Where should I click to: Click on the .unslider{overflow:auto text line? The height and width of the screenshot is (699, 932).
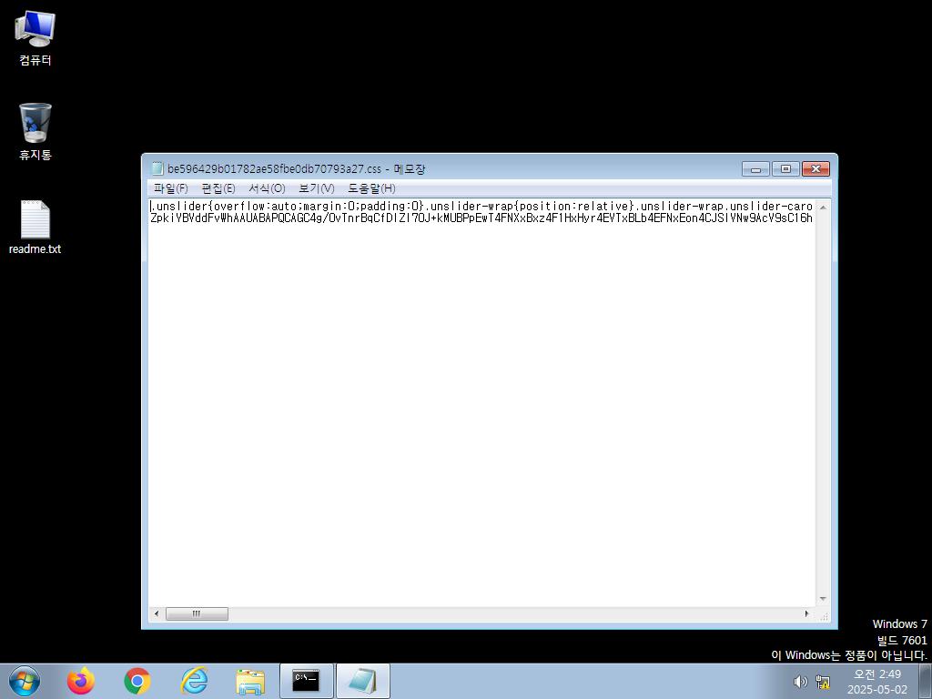pos(481,207)
